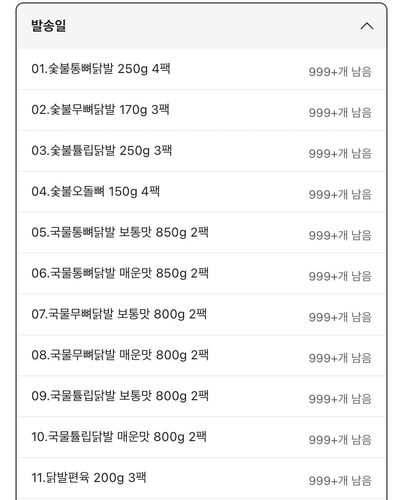Choose 05.국물통뼈닭발 보통맛 850g 2팩

pos(120,233)
